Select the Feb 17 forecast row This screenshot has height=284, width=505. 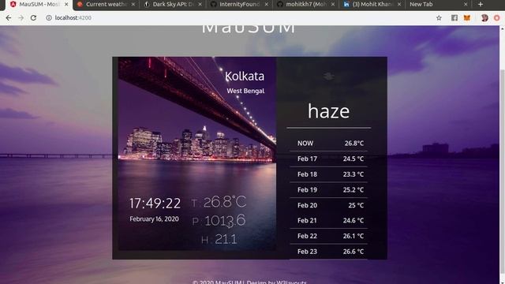coord(328,159)
